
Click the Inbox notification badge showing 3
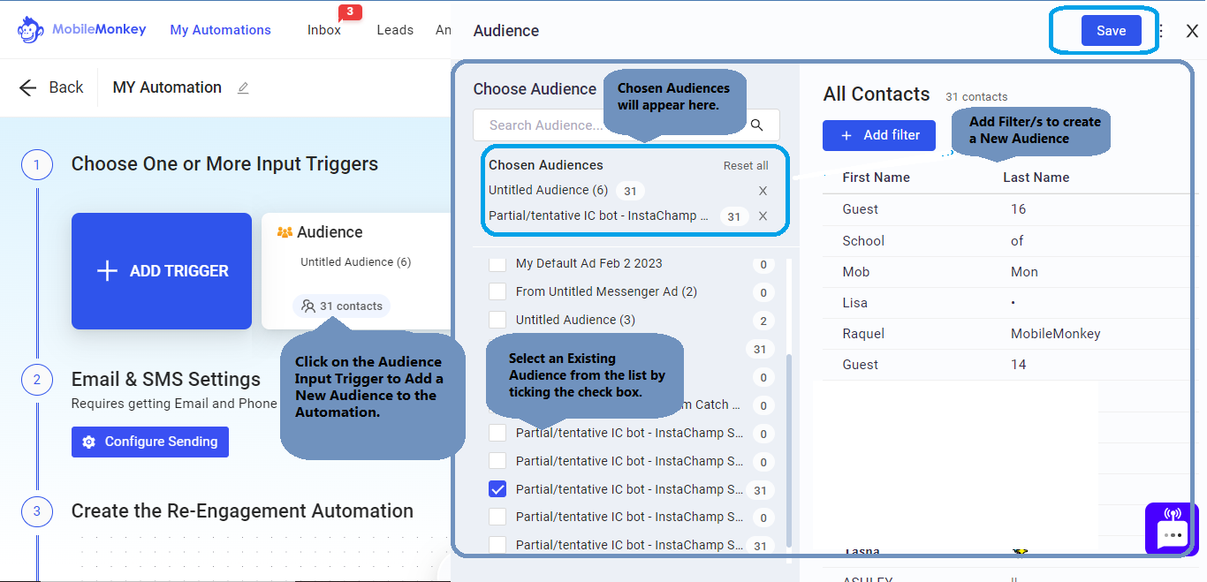point(350,11)
